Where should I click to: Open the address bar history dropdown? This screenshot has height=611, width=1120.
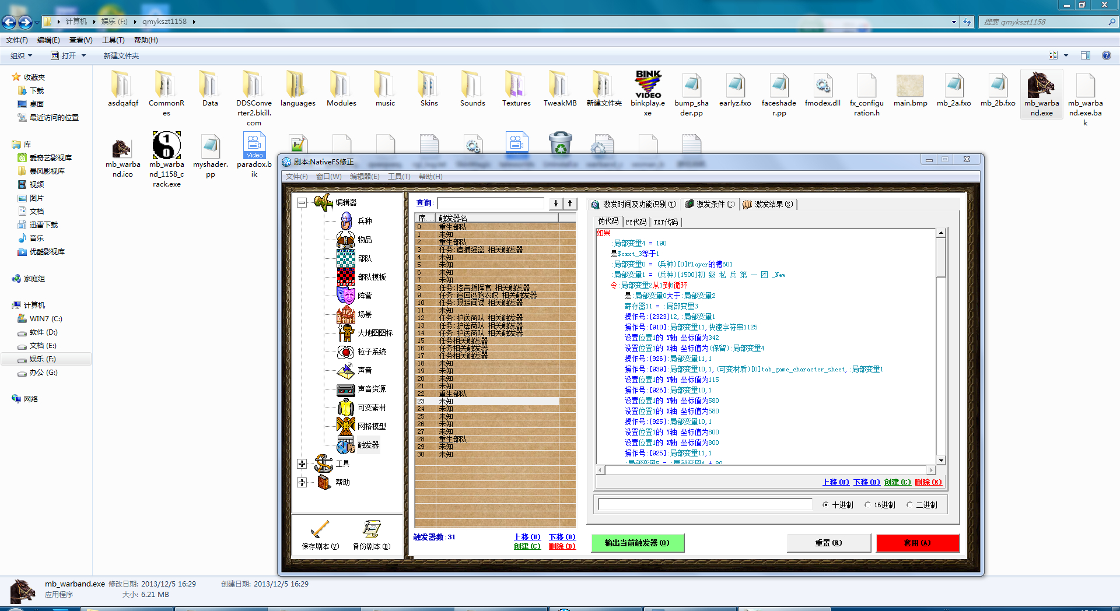[954, 22]
